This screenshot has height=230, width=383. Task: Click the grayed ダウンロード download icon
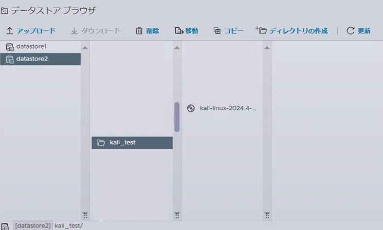(x=74, y=31)
